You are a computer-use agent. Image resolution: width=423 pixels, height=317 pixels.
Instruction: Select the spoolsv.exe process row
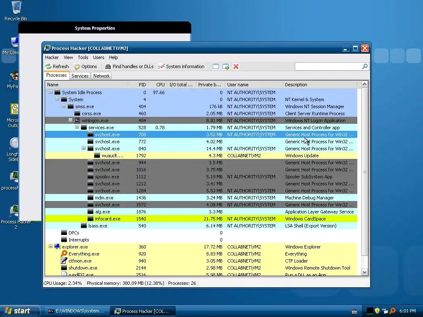pyautogui.click(x=201, y=177)
